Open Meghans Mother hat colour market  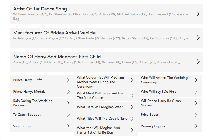coord(106,82)
